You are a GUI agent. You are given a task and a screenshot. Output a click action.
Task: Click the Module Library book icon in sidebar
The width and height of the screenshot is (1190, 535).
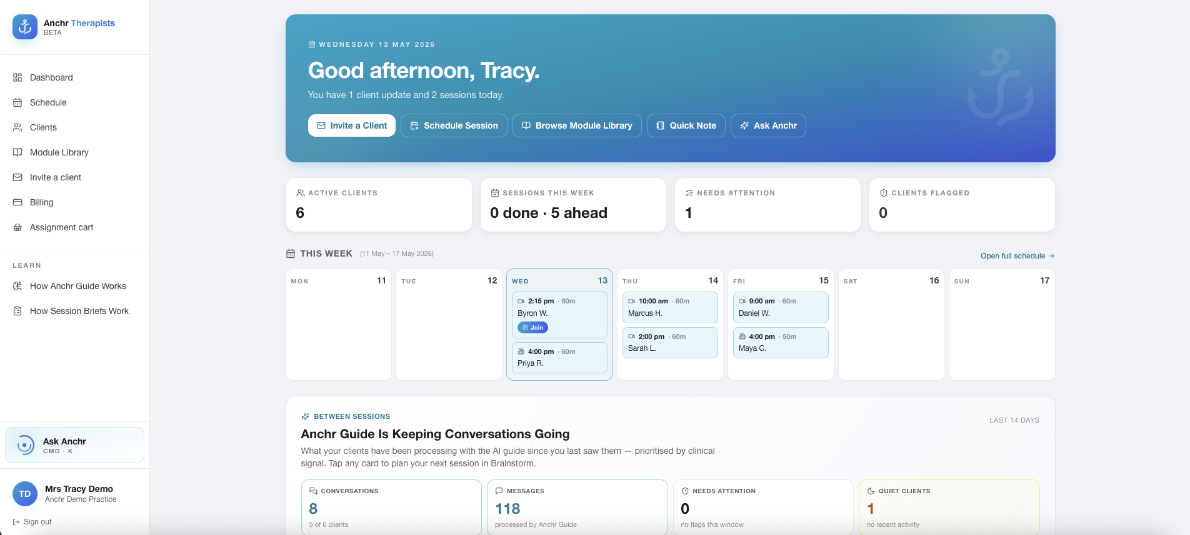17,152
